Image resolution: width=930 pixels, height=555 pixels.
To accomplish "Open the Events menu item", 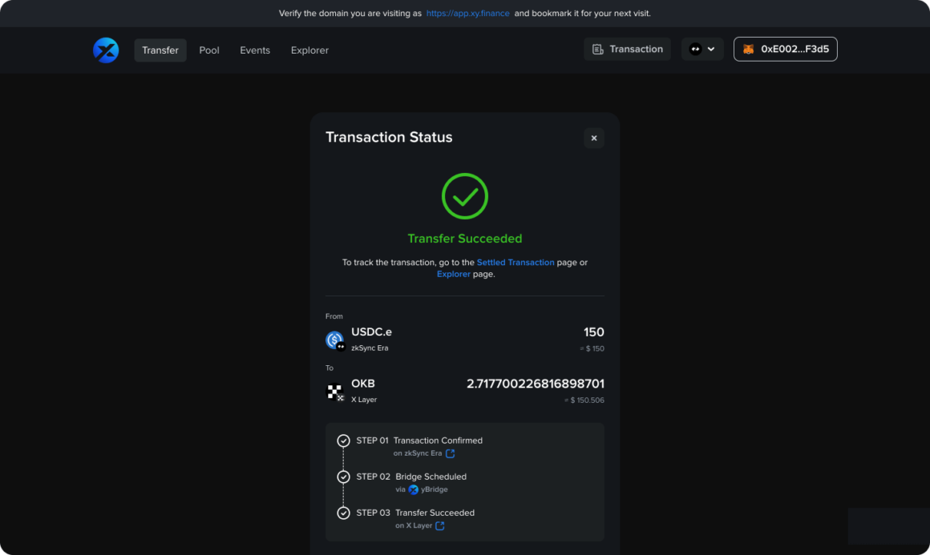I will point(255,50).
